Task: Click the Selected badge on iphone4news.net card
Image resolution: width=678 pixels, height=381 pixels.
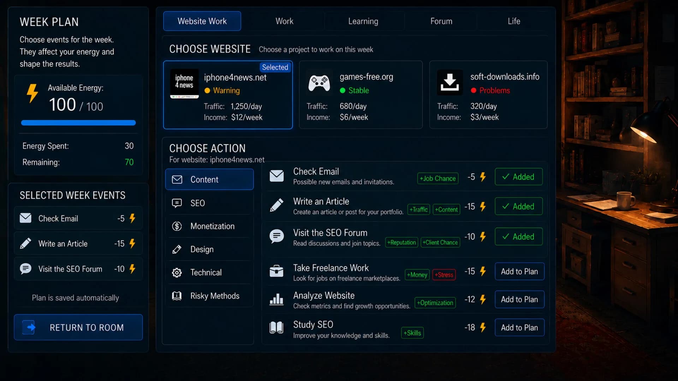Action: 275,67
